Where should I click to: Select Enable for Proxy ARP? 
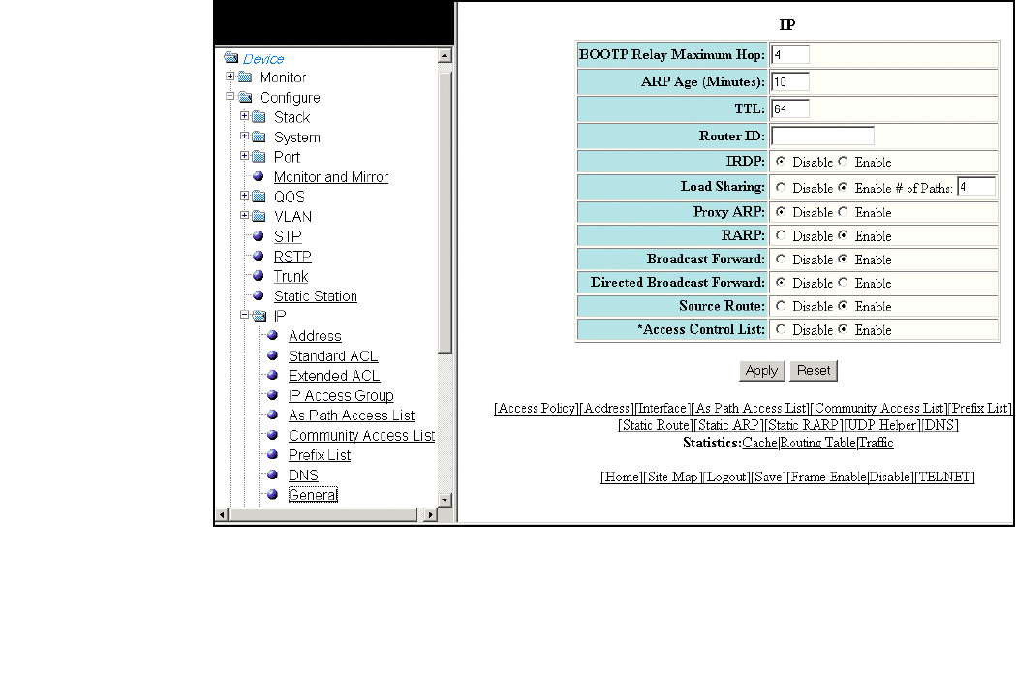click(x=843, y=211)
